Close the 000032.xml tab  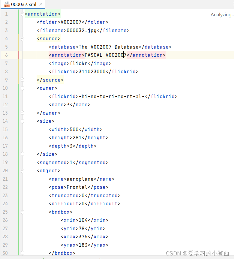pos(41,4)
